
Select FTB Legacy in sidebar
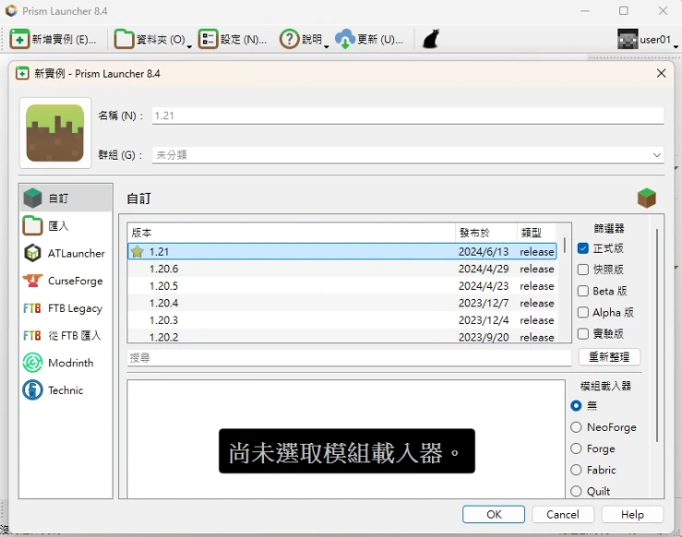coord(33,308)
